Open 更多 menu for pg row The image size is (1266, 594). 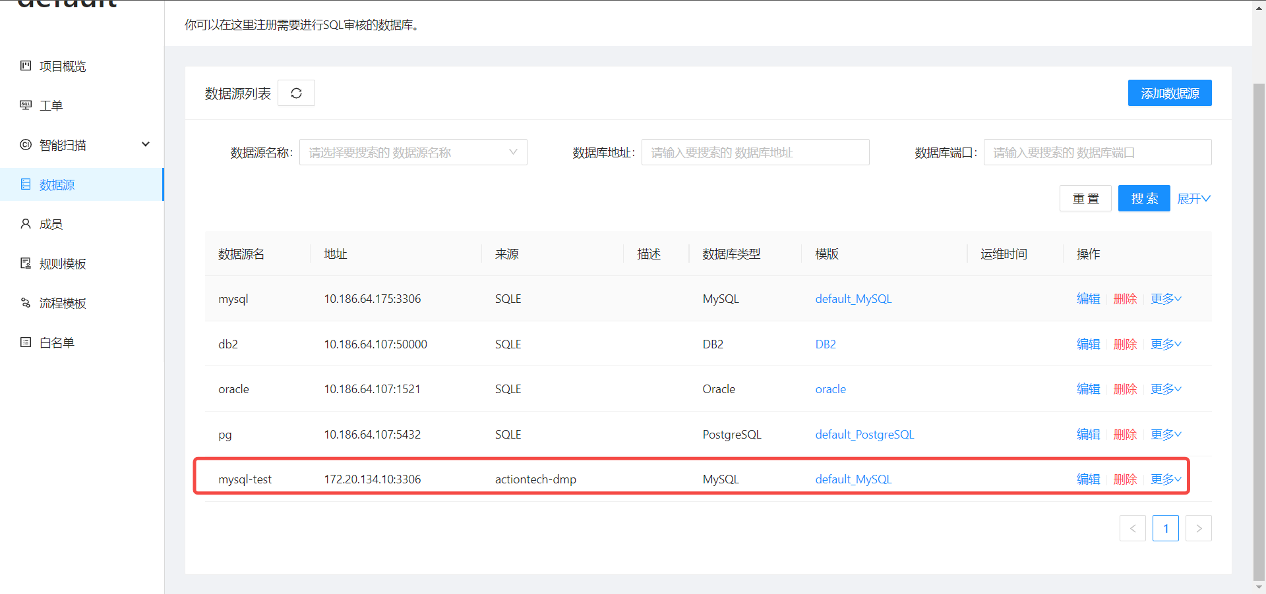(1166, 434)
